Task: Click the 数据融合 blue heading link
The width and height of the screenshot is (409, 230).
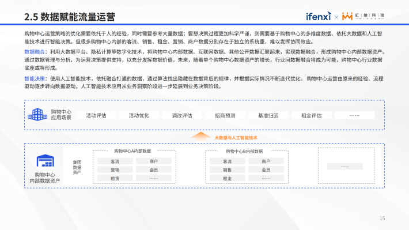Action: click(35, 52)
